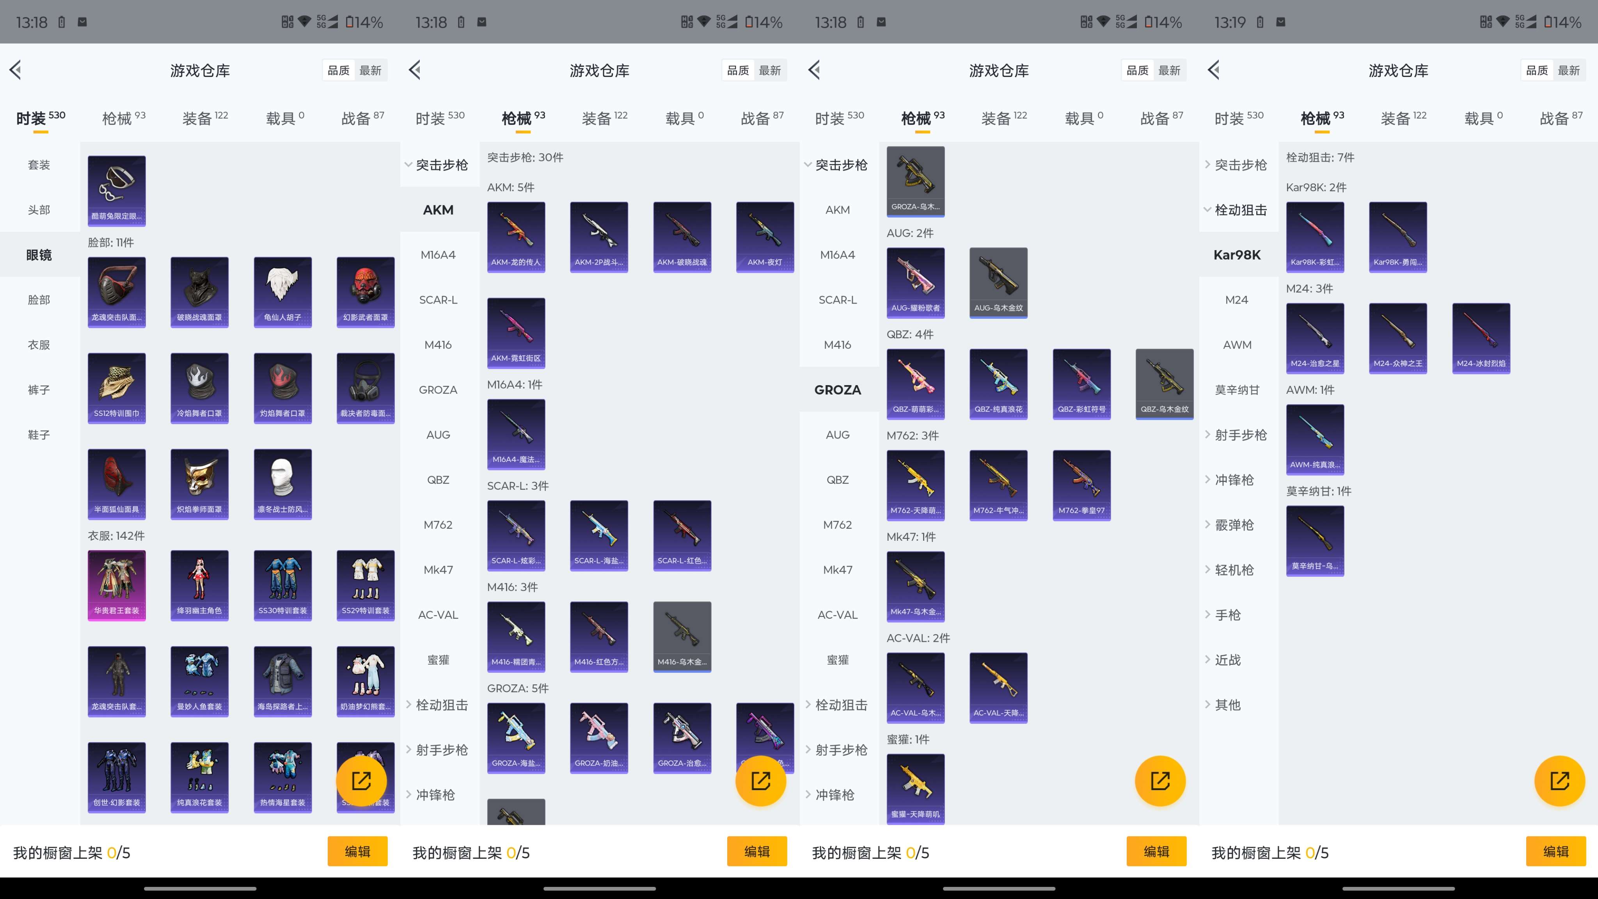
Task: Open the GROZA-奶油 pink skin
Action: [x=599, y=738]
